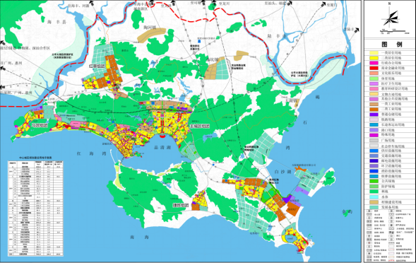This screenshot has width=416, height=263.
Task: Select the 水体 cyan legend swatch
Action: pos(374,197)
